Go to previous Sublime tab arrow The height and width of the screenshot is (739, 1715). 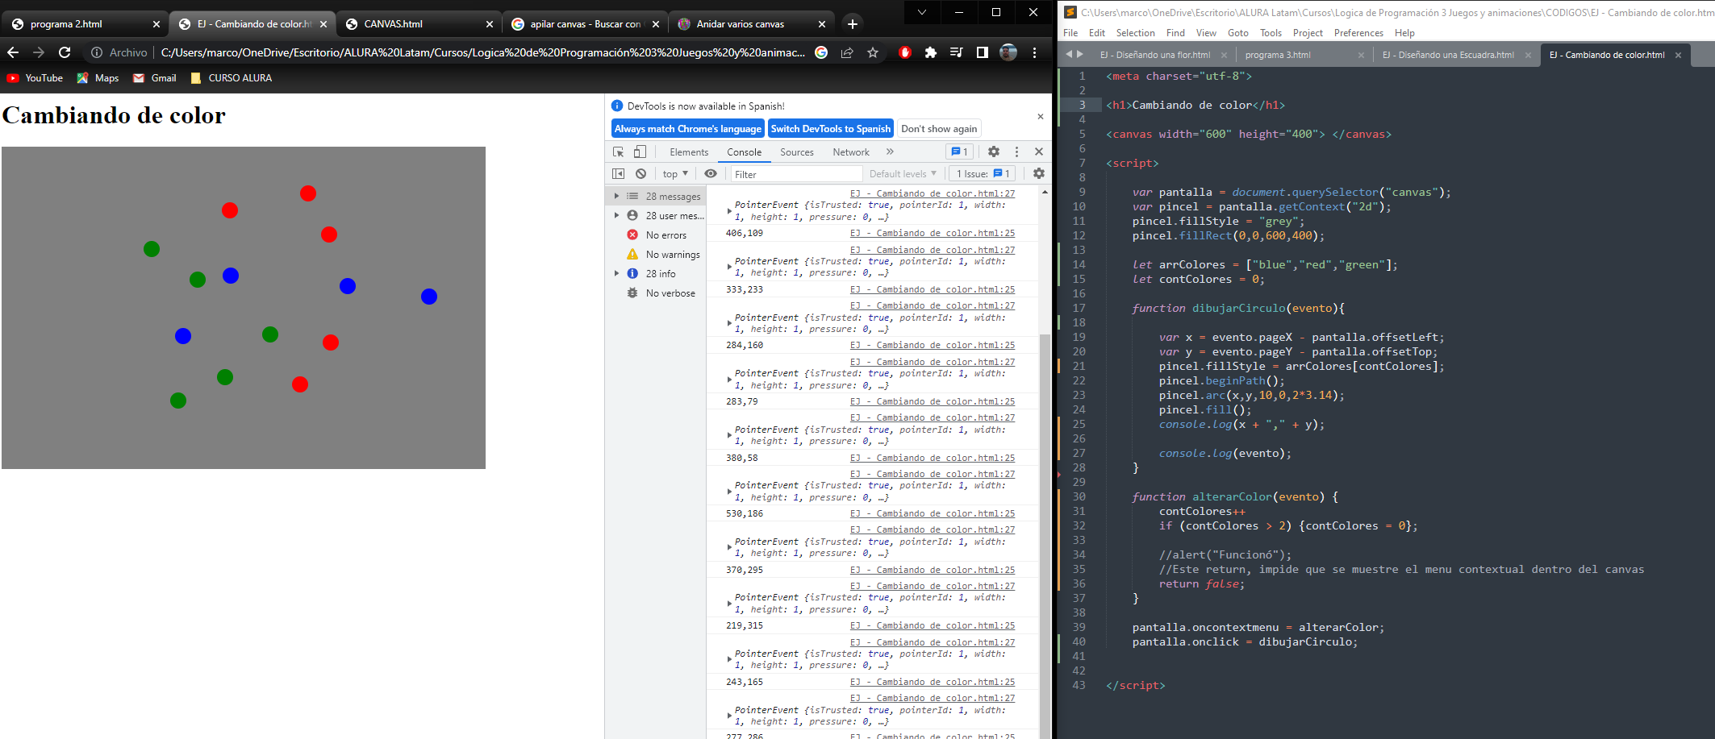pyautogui.click(x=1069, y=54)
